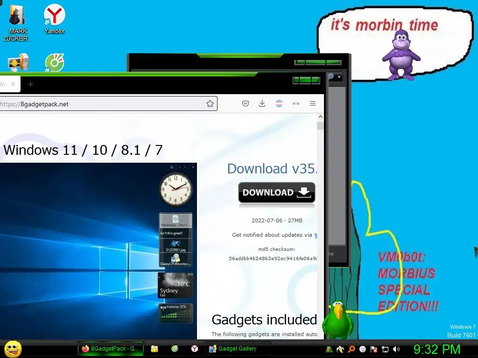Image resolution: width=478 pixels, height=358 pixels.
Task: Save page to Pocket icon in Firefox
Action: click(246, 103)
